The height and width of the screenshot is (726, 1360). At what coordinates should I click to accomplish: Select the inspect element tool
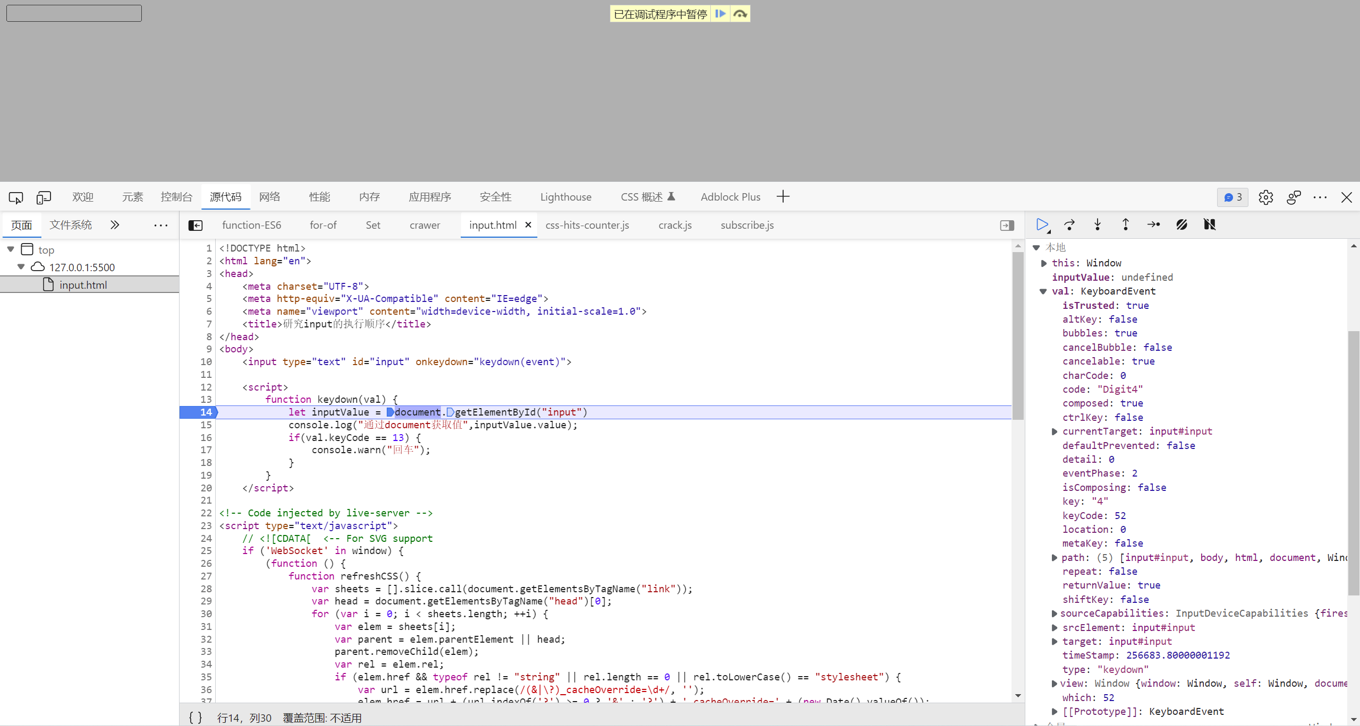(x=15, y=197)
